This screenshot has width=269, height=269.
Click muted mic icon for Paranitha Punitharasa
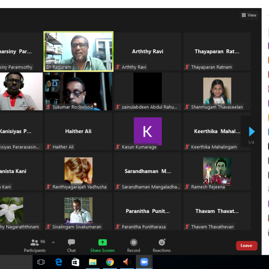coord(117,226)
